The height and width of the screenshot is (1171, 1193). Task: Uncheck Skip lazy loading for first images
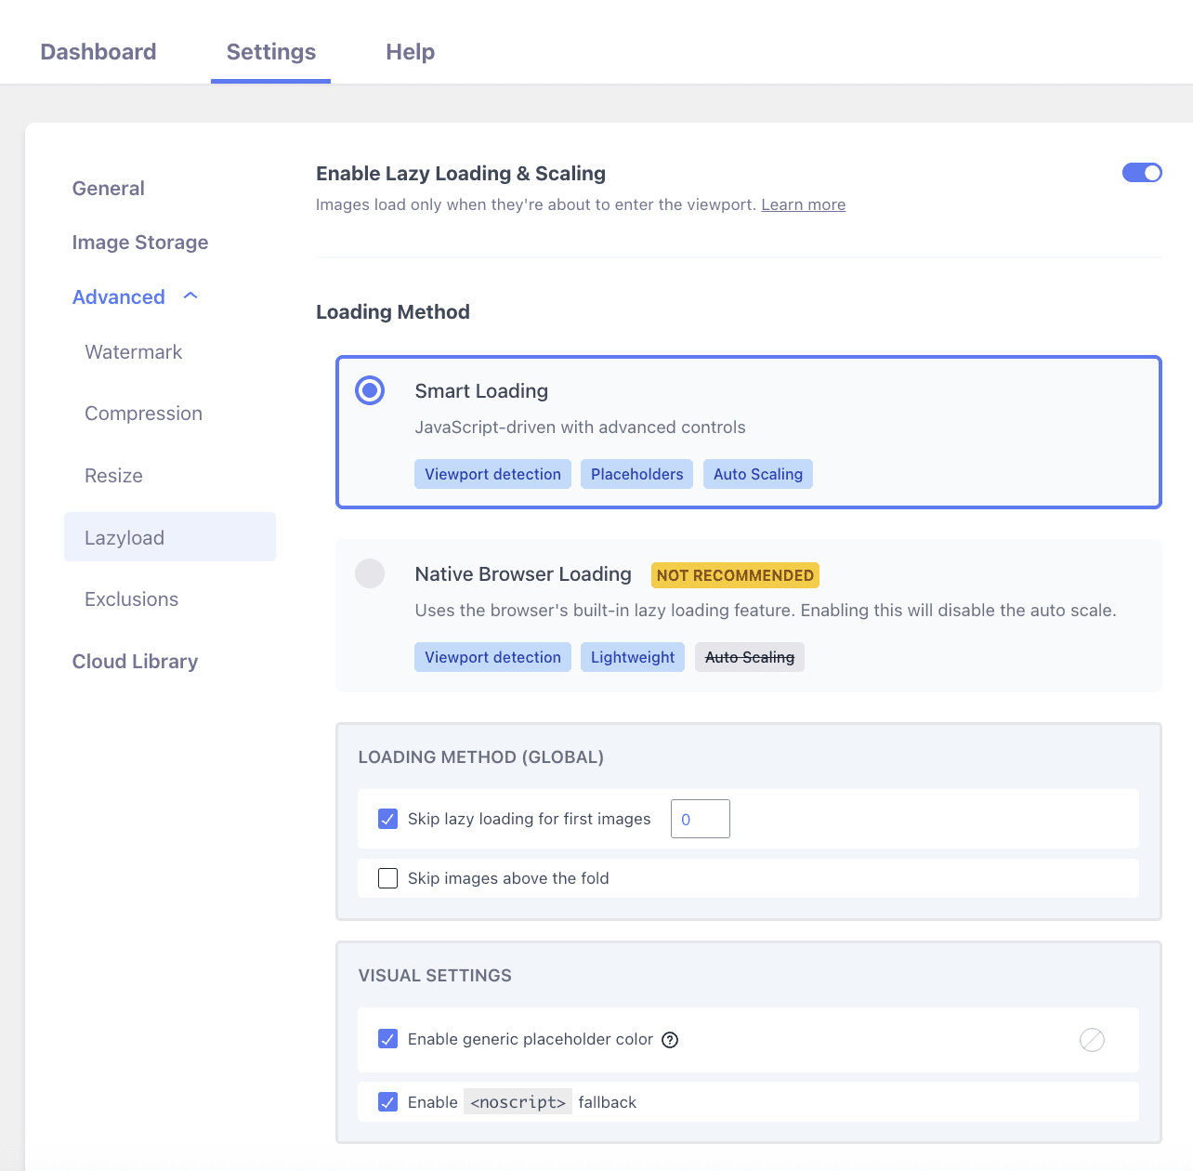point(388,819)
